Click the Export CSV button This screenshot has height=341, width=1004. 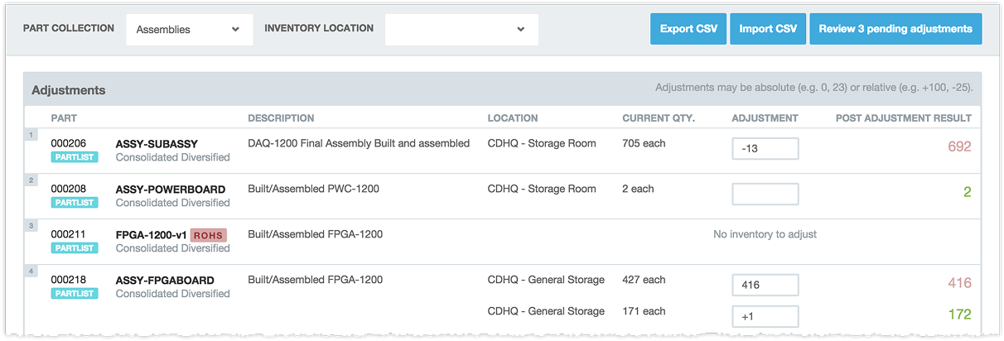[688, 29]
